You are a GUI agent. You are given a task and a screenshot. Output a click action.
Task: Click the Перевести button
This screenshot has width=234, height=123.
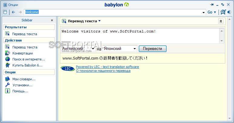click(x=152, y=49)
